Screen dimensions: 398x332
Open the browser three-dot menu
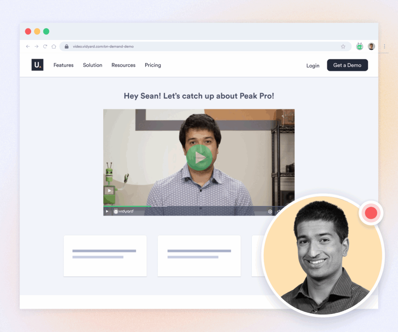click(x=384, y=47)
